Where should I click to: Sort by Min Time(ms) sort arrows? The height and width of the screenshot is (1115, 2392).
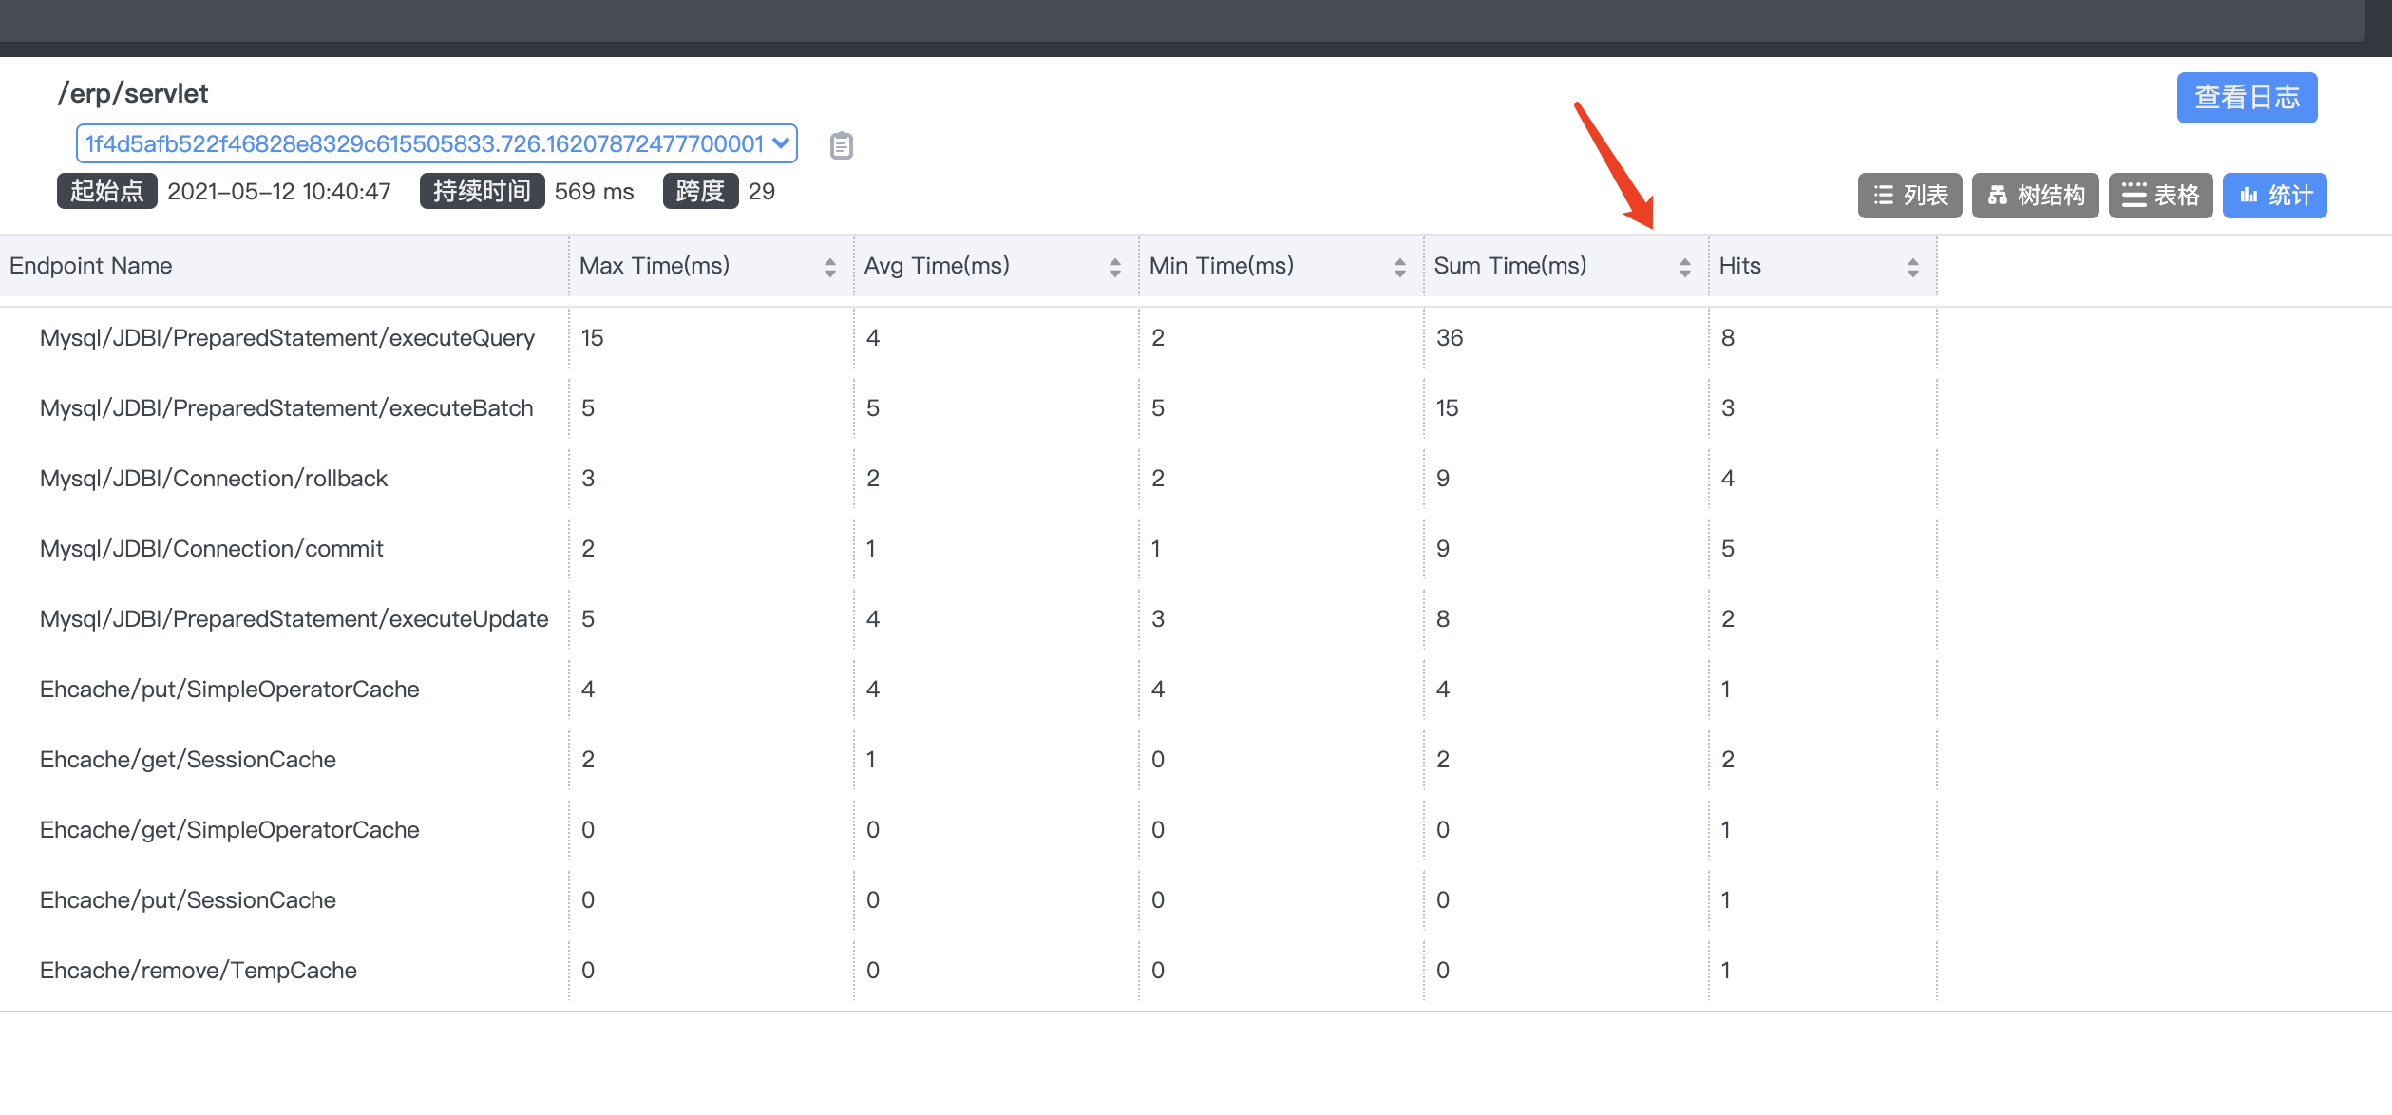[1399, 268]
